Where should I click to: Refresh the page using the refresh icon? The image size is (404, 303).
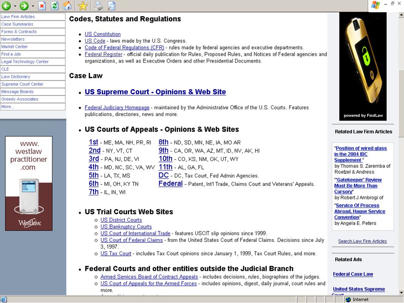(55, 5)
